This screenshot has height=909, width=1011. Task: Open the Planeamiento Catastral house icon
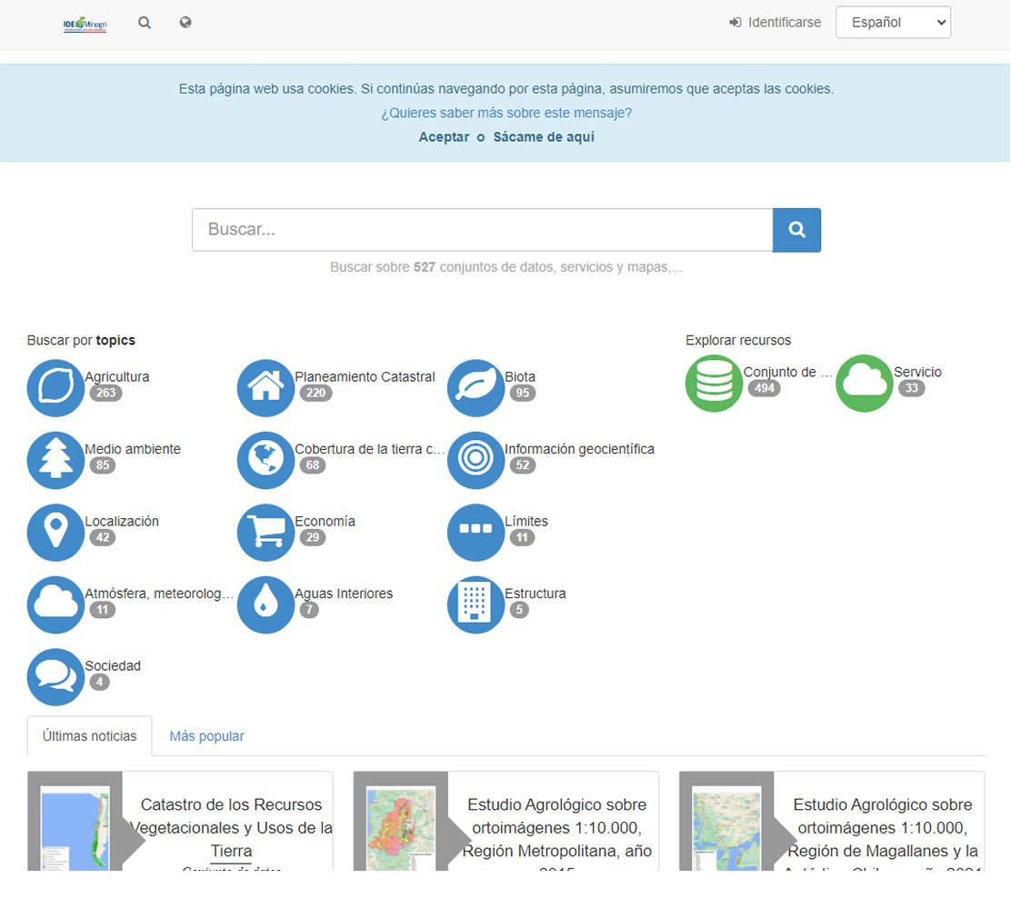[265, 388]
